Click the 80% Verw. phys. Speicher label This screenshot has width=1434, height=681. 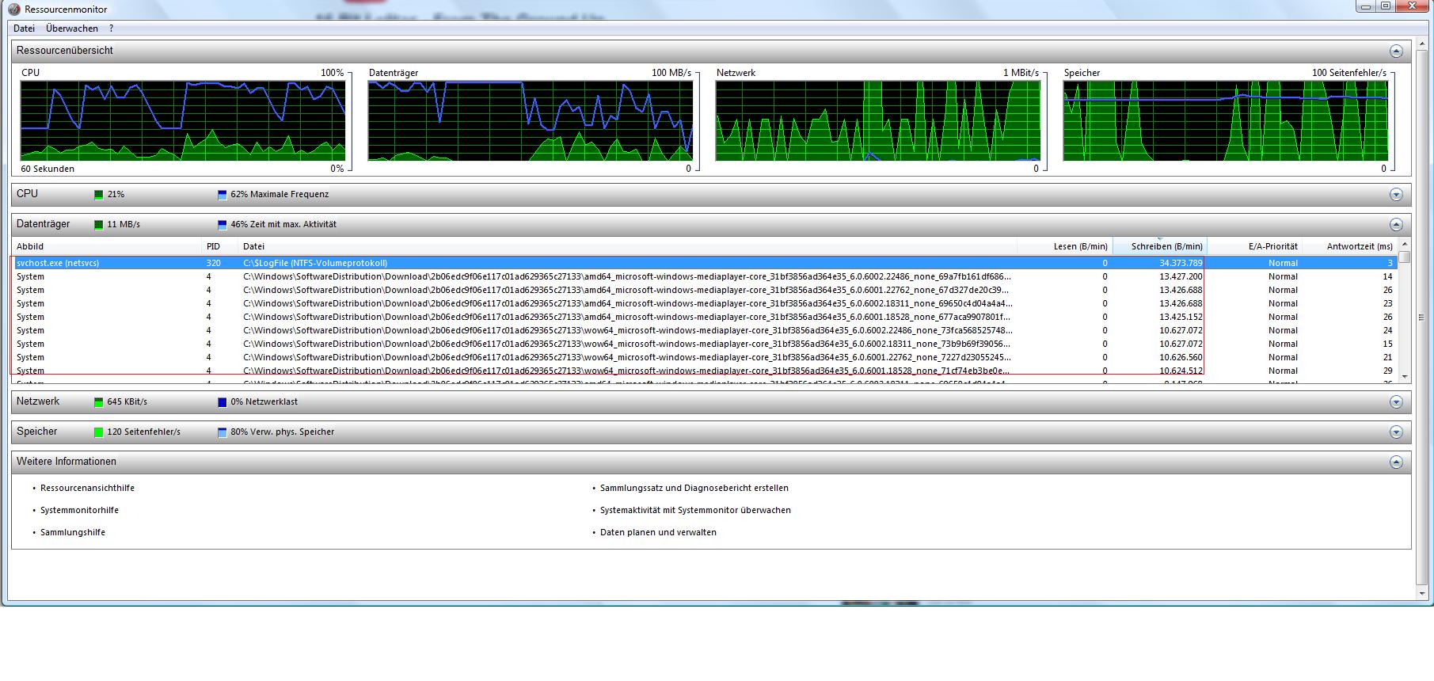pyautogui.click(x=283, y=432)
